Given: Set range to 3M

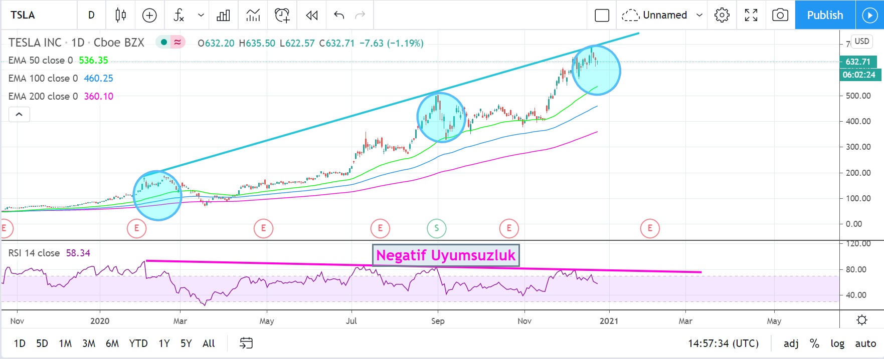Looking at the screenshot, I should 89,343.
